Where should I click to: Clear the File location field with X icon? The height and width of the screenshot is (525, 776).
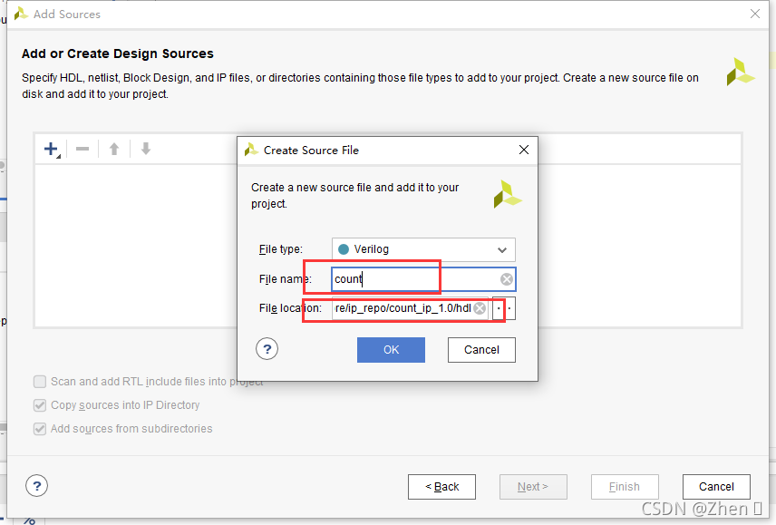point(479,308)
